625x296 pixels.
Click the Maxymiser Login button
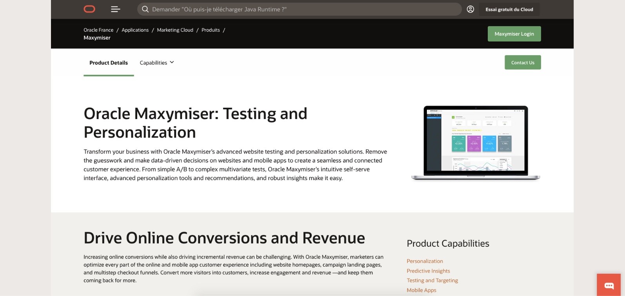tap(514, 34)
